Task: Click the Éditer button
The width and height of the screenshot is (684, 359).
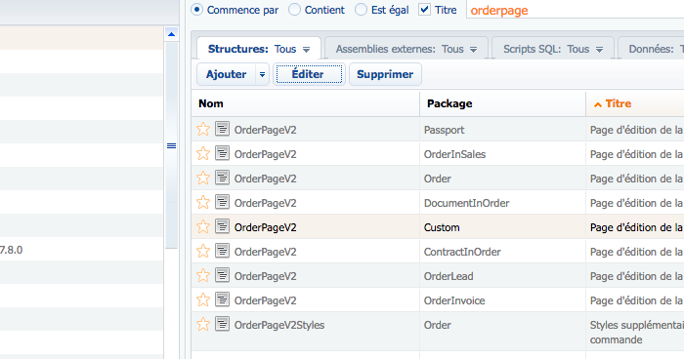Action: tap(309, 74)
